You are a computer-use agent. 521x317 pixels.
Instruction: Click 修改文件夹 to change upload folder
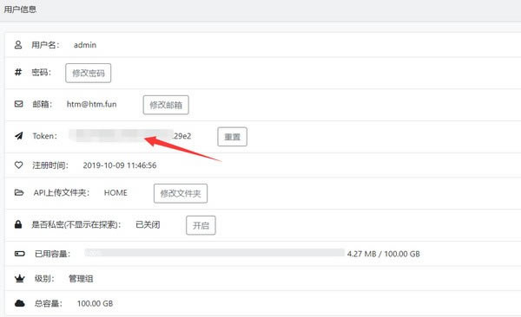tap(181, 193)
